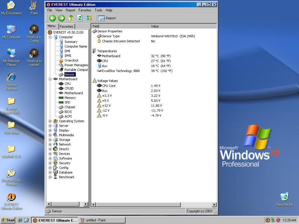Click the Refresh toolbar icon
The height and width of the screenshot is (224, 299).
click(80, 18)
